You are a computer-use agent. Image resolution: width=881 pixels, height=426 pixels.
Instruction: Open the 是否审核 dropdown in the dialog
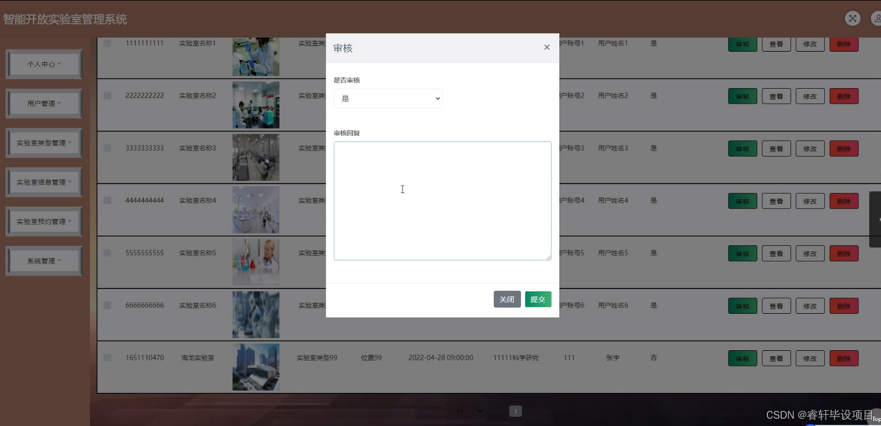click(388, 98)
